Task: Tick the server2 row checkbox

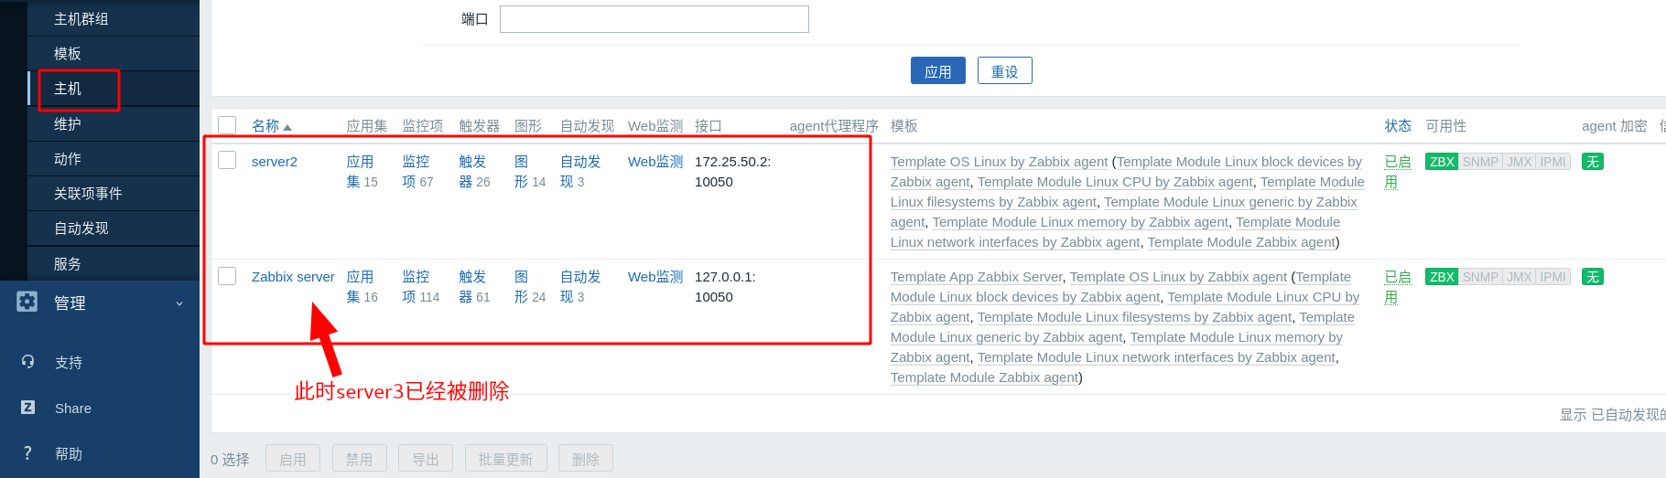Action: (x=227, y=160)
